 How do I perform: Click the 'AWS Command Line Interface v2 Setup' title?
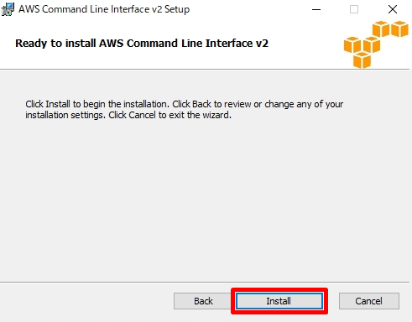104,9
